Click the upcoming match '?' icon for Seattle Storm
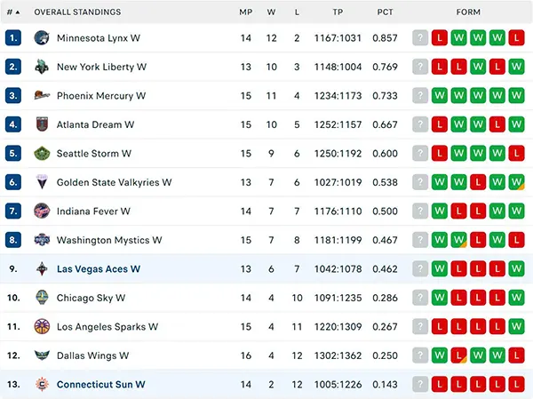Viewport: 533px width, 399px height. pos(420,154)
